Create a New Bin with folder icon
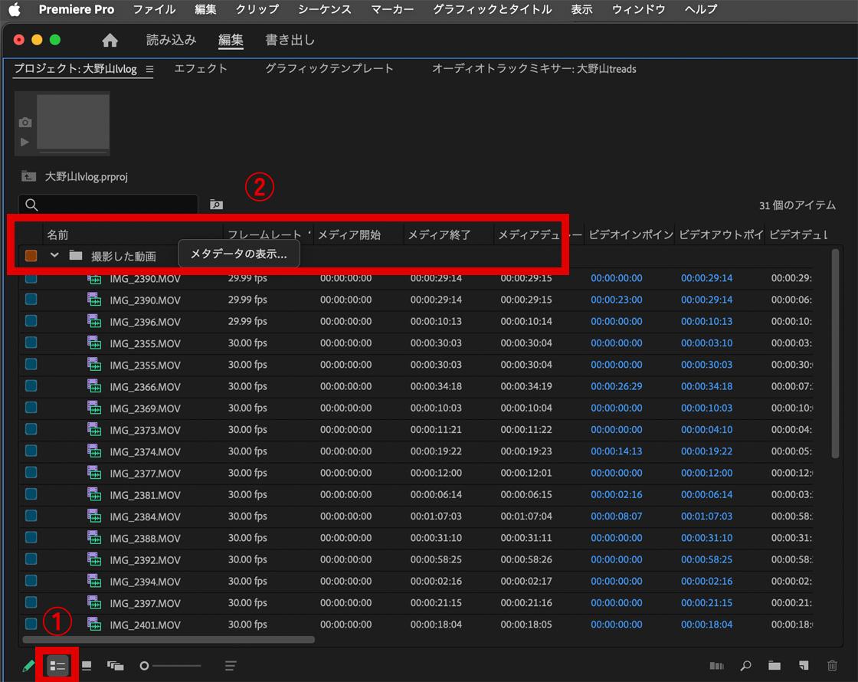This screenshot has height=682, width=858. [x=774, y=666]
